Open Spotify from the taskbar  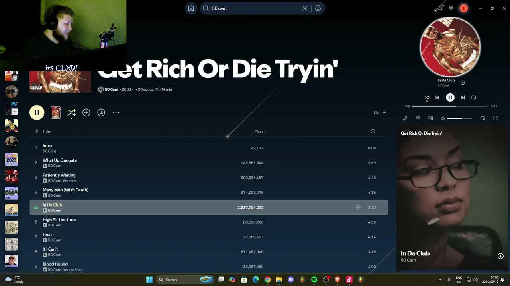pyautogui.click(x=314, y=280)
